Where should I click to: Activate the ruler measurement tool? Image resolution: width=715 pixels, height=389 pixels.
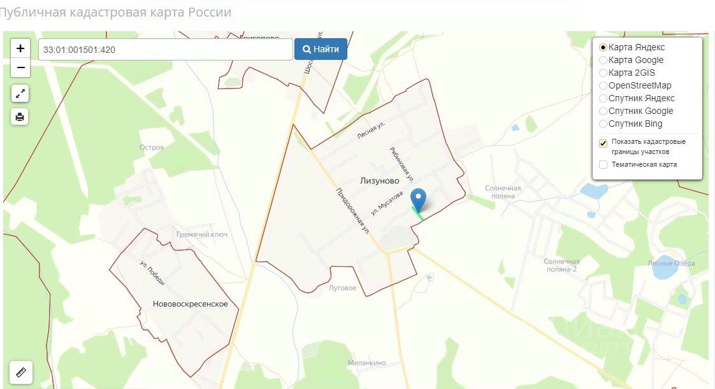[x=21, y=372]
